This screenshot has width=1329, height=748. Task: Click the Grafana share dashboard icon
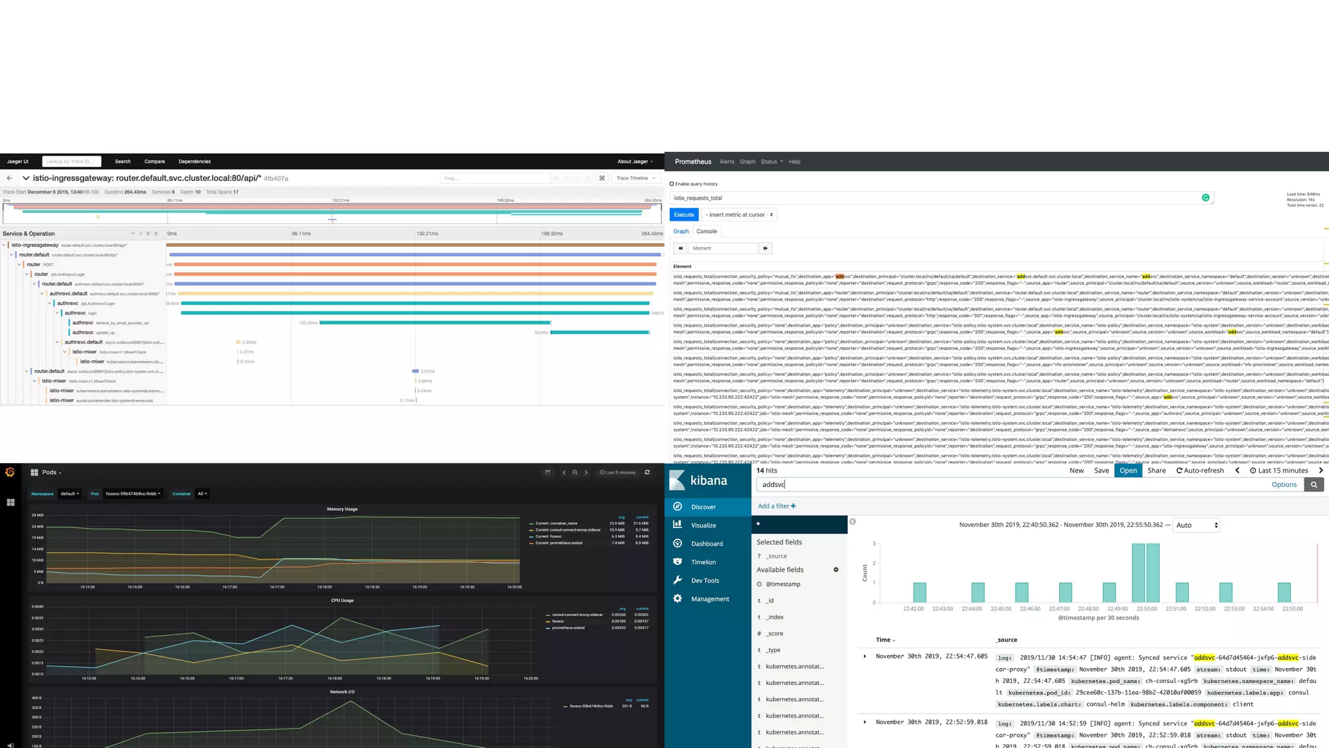pos(548,472)
